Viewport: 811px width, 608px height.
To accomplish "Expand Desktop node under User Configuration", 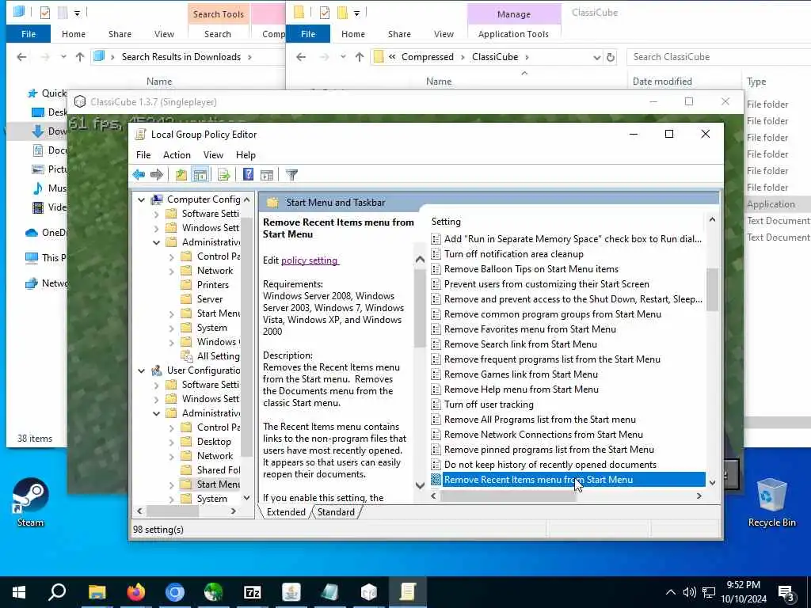I will [x=171, y=442].
